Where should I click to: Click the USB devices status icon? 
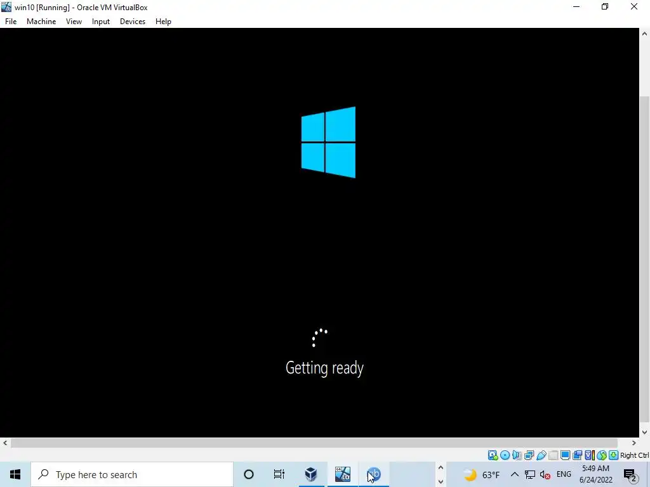click(x=541, y=455)
